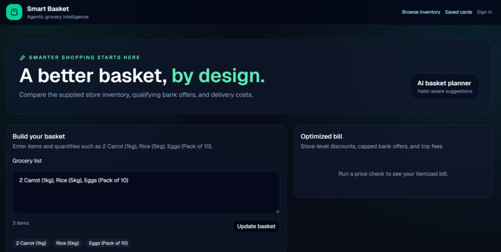Viewport: 501px width, 252px height.
Task: Click the green Smart Basket logo icon
Action: click(x=14, y=12)
